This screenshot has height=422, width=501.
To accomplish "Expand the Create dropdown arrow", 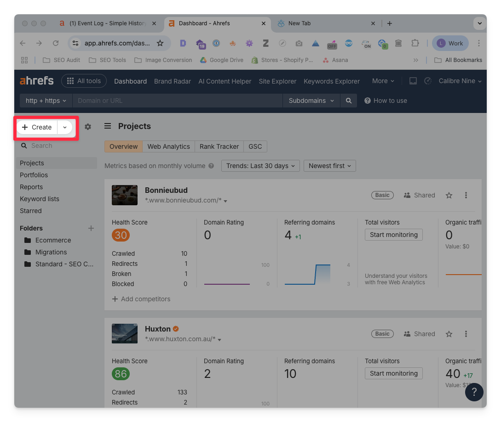I will click(x=65, y=127).
